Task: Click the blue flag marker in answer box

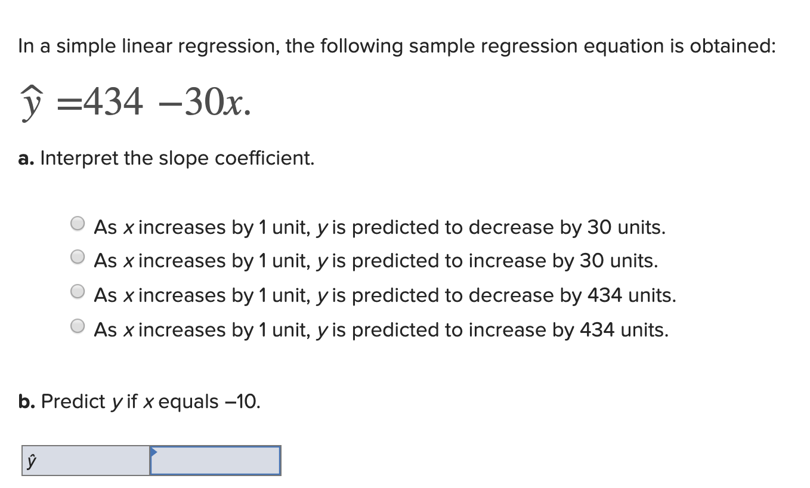Action: 154,452
